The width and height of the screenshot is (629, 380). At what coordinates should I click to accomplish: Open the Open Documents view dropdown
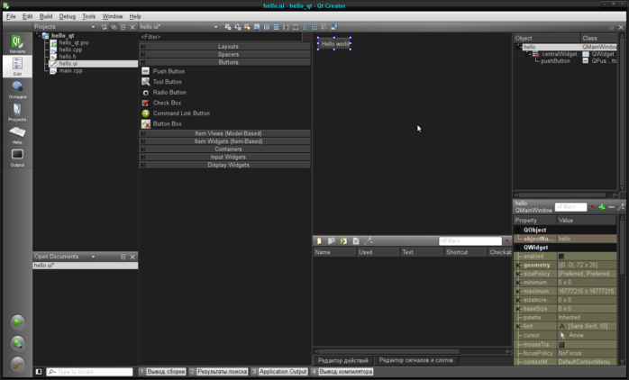tap(93, 257)
